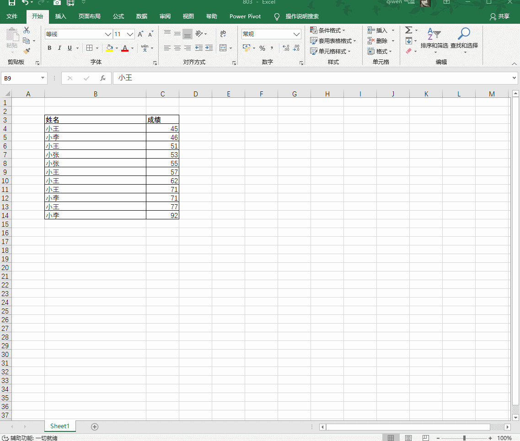Click the AutoSum sigma icon
The image size is (520, 441).
point(408,30)
